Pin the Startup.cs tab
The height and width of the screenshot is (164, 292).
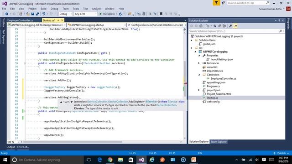coord(58,20)
